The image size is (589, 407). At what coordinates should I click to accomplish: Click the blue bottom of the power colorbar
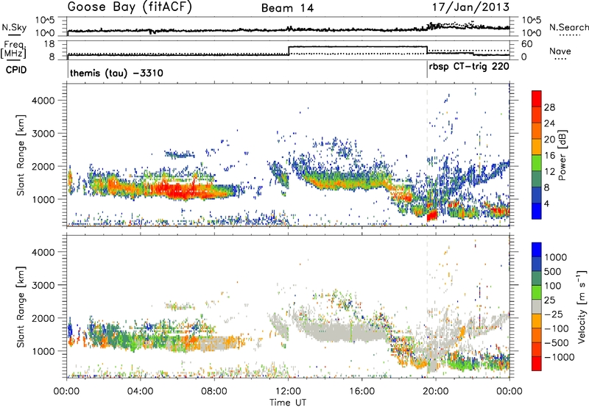coord(537,211)
